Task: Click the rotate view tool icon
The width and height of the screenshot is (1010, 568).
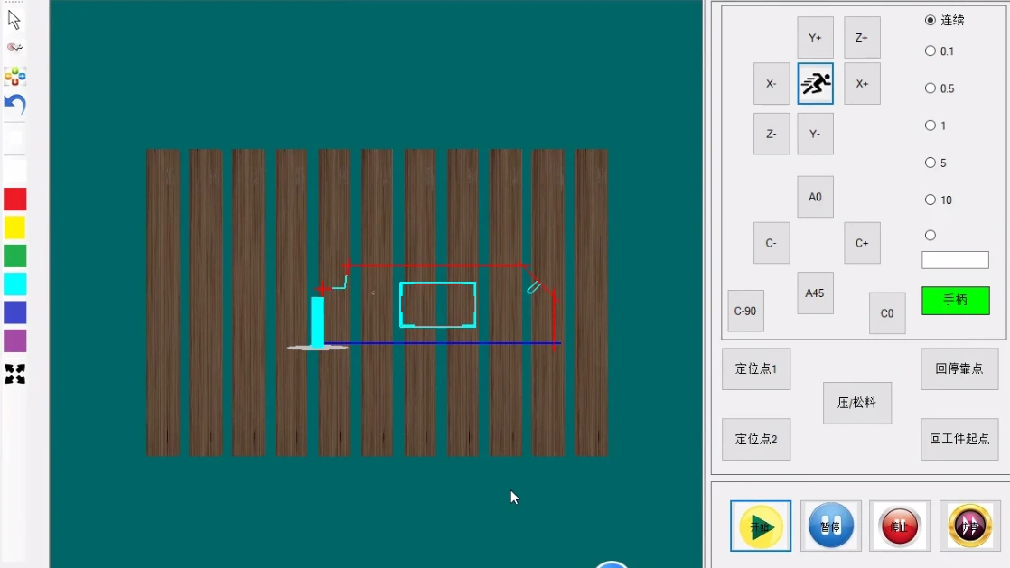Action: (14, 47)
